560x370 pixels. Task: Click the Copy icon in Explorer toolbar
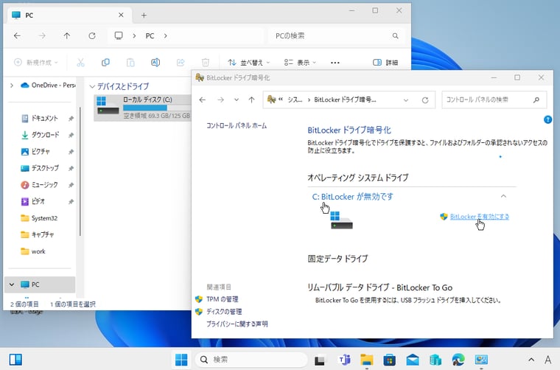click(105, 63)
